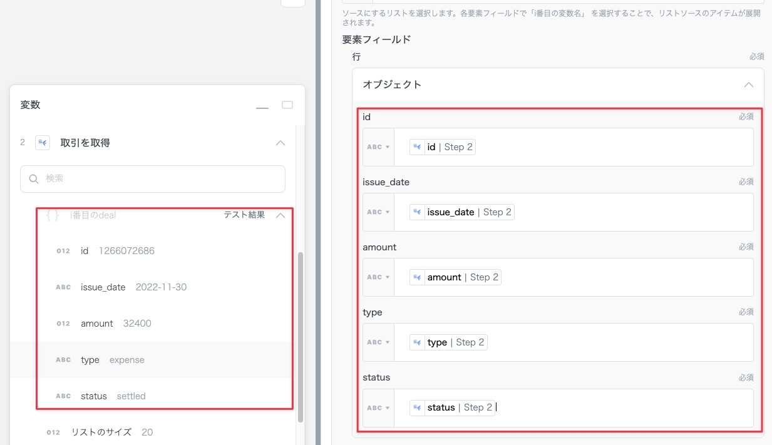Open the ABC type dropdown for id field
The width and height of the screenshot is (772, 445).
[378, 147]
